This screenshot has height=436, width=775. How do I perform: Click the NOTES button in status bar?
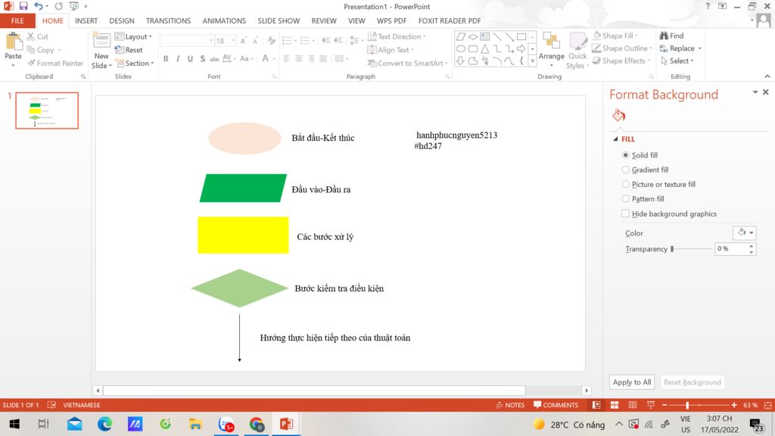509,405
